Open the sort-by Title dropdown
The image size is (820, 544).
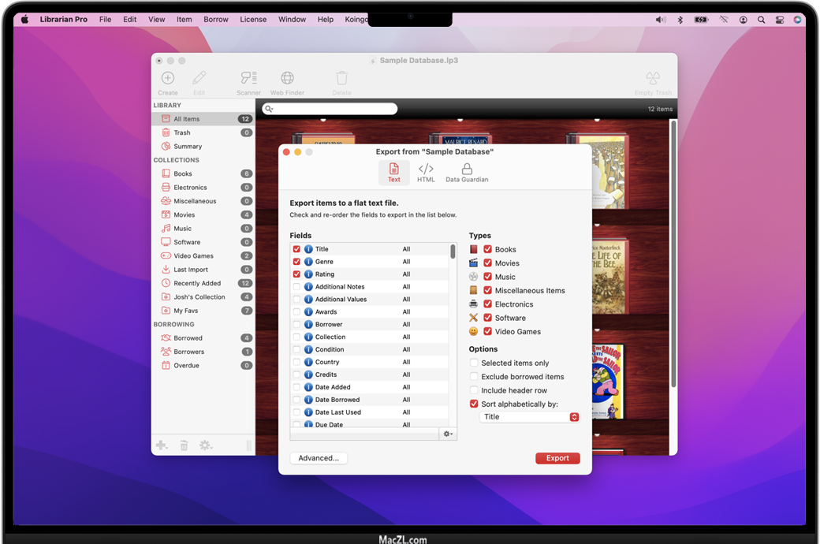click(x=530, y=417)
